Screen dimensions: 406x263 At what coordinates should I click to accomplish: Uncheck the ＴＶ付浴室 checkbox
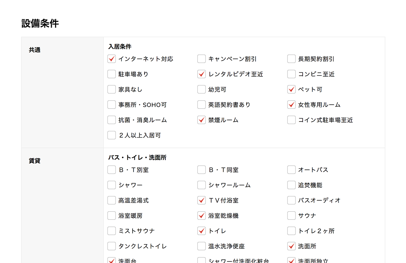[202, 200]
